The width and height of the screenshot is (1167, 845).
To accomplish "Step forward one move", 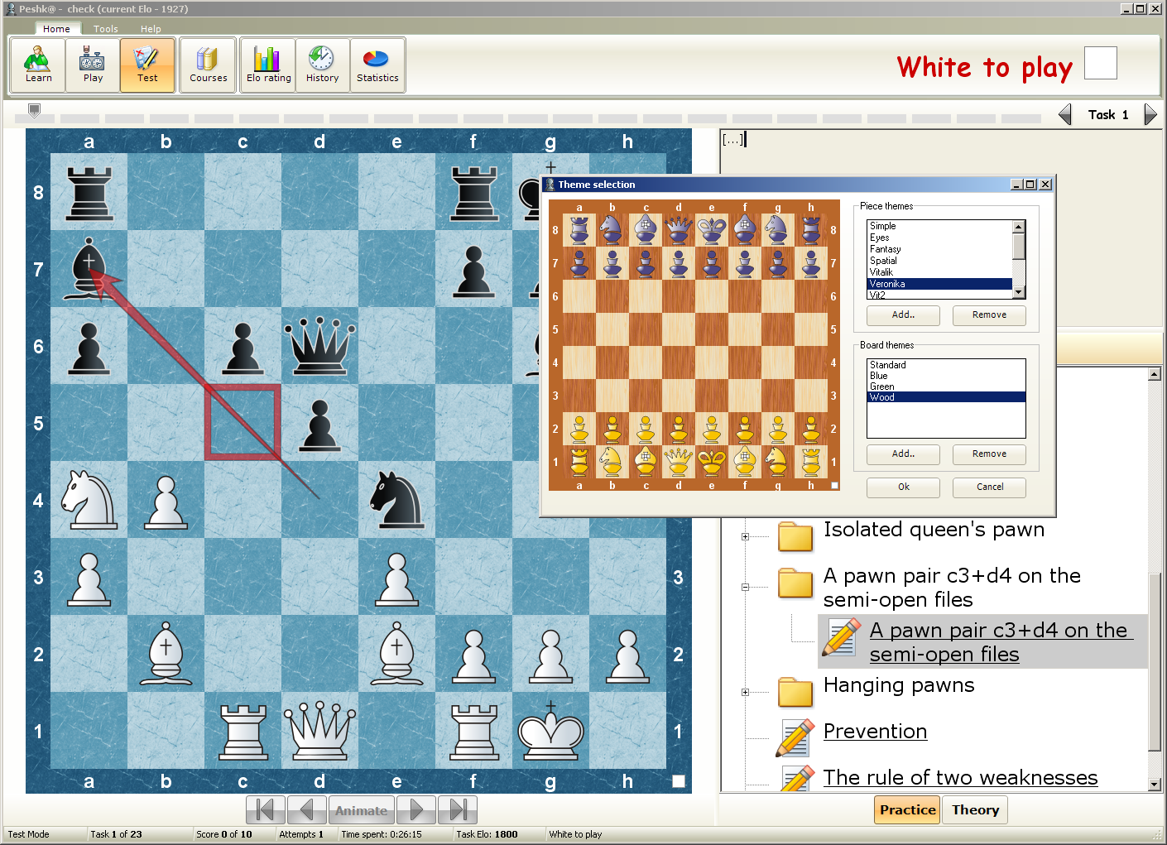I will [x=416, y=810].
